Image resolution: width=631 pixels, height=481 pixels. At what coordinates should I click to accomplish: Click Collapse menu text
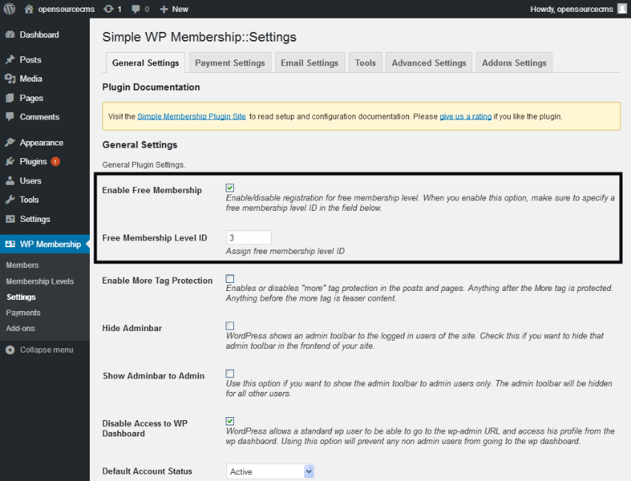coord(47,350)
